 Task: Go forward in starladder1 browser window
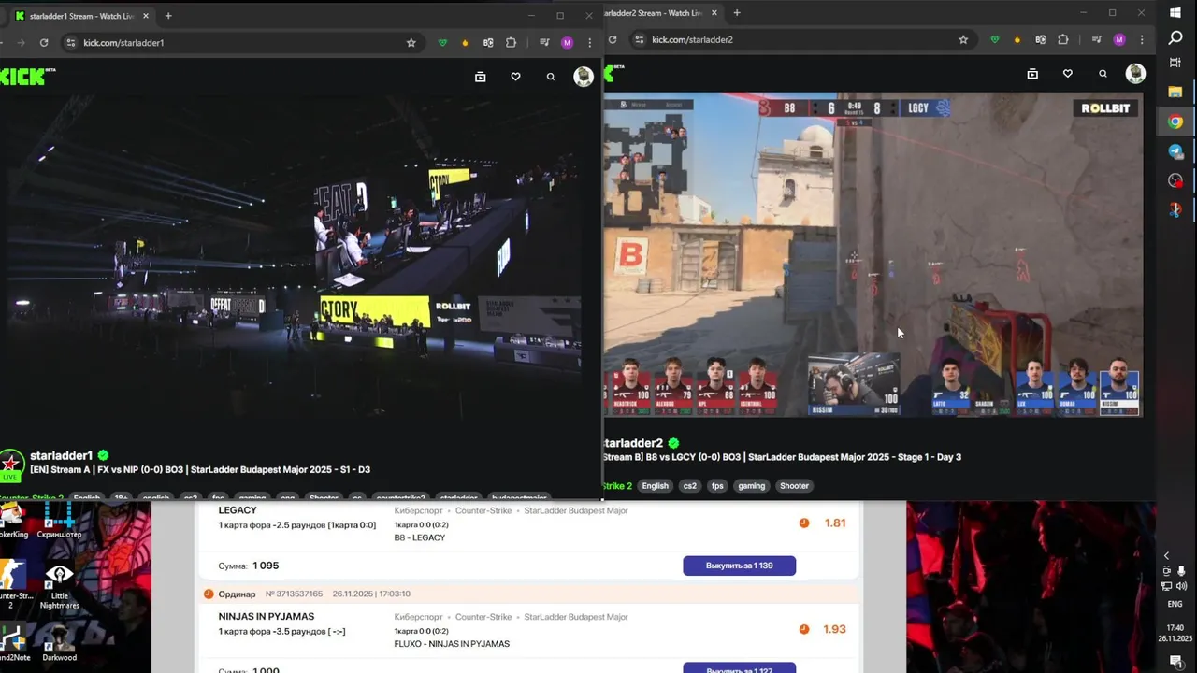[x=20, y=42]
